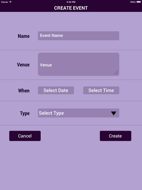
Task: Click the When label
Action: (24, 91)
